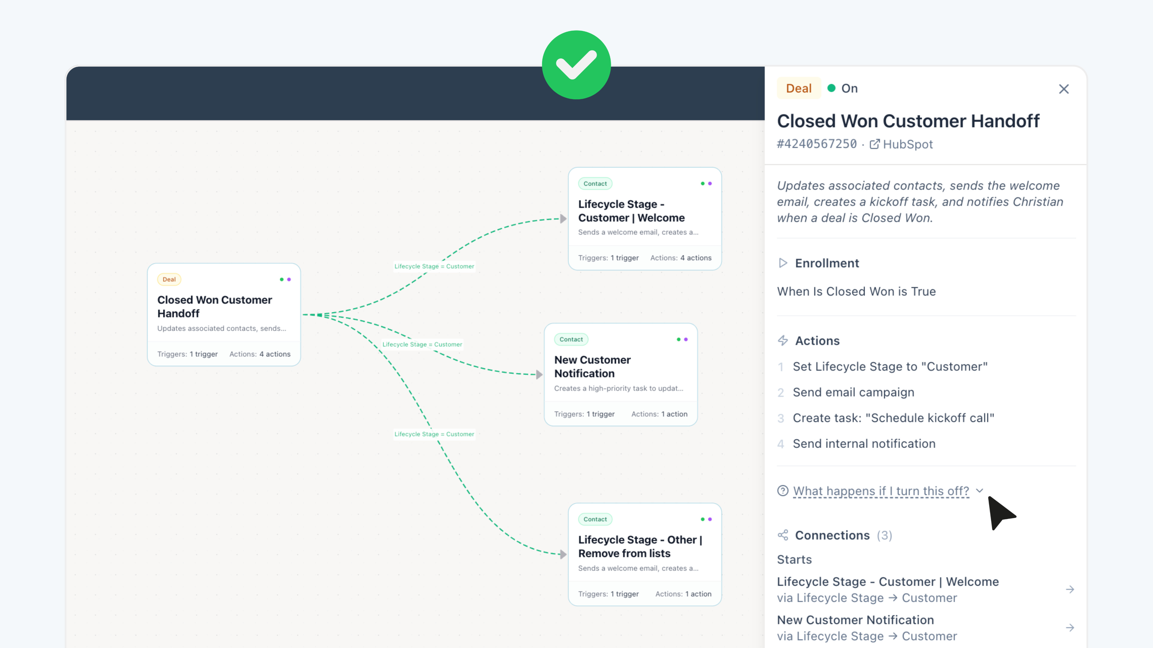Viewport: 1153px width, 648px height.
Task: Click the edge label leading to Remove from lists
Action: 434,434
